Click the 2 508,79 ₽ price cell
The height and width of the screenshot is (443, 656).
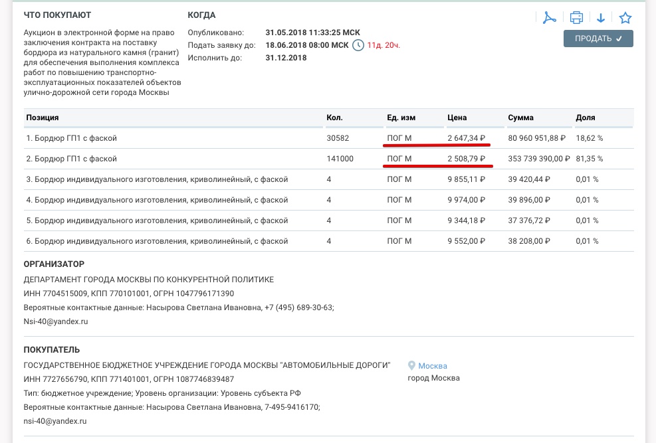coord(467,159)
